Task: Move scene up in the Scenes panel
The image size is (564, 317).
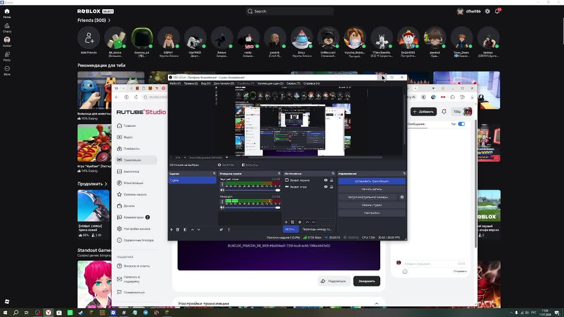Action: pos(192,229)
